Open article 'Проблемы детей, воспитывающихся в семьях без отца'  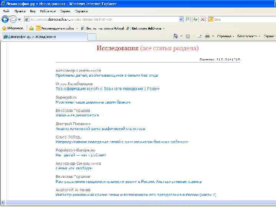107,76
